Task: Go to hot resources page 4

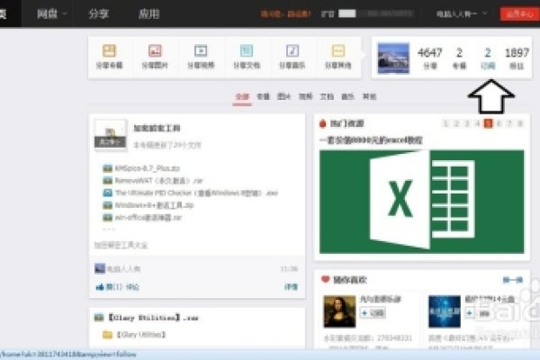Action: tap(478, 123)
